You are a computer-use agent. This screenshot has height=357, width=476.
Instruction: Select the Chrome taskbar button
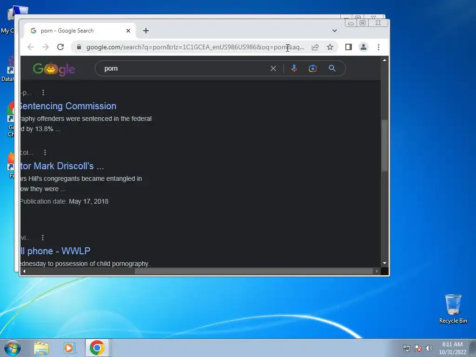[97, 348]
